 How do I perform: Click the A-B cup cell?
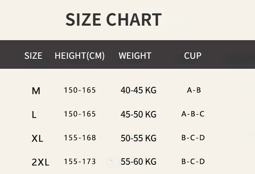pyautogui.click(x=194, y=90)
